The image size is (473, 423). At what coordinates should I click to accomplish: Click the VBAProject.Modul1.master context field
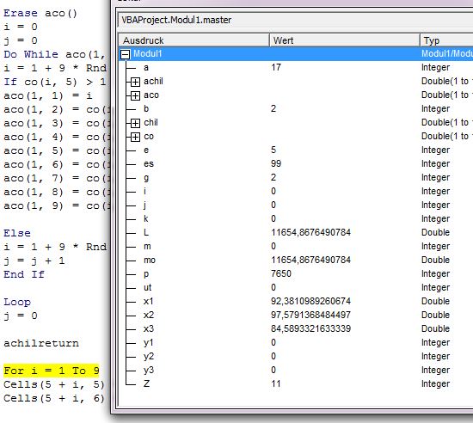coord(295,20)
